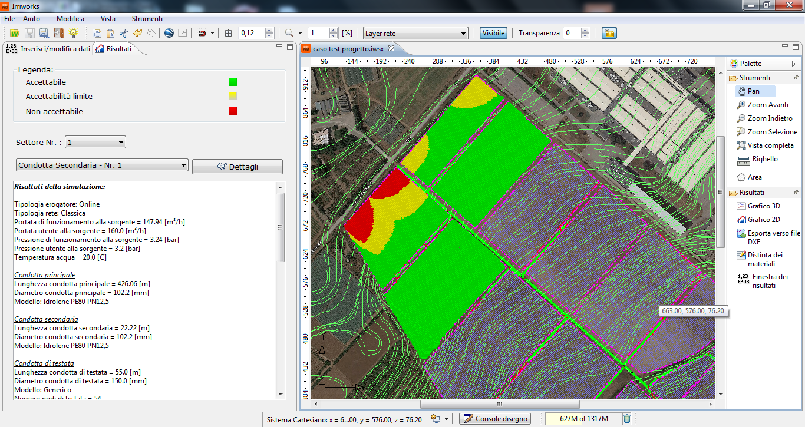The image size is (805, 427).
Task: Click the lightbulb hints icon in toolbar
Action: 74,34
